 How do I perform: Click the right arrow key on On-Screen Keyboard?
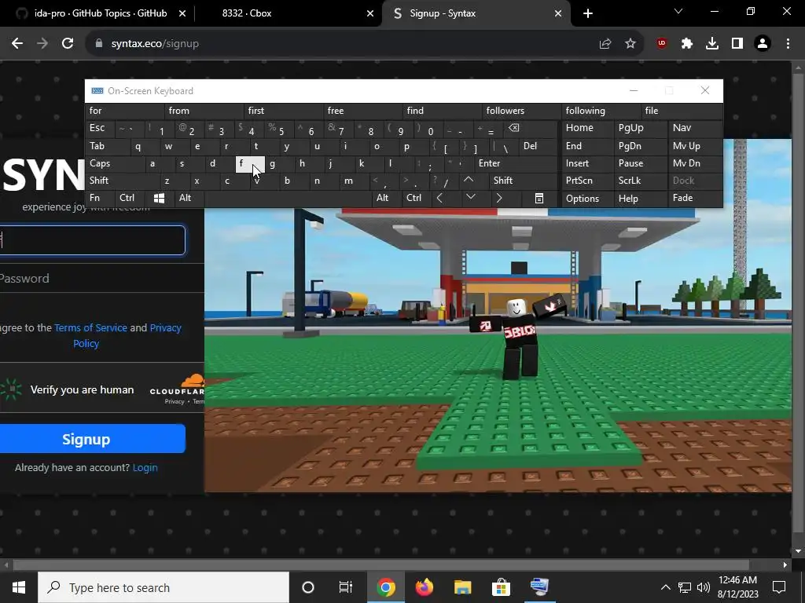point(499,198)
